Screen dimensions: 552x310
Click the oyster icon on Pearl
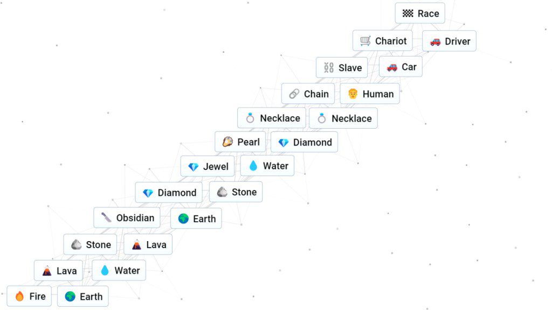227,142
